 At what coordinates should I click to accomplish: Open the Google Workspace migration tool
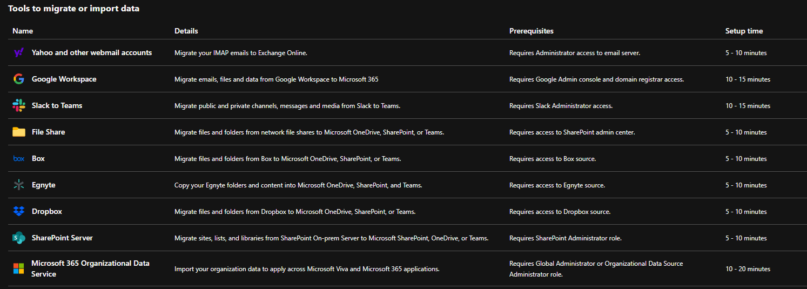pos(64,79)
